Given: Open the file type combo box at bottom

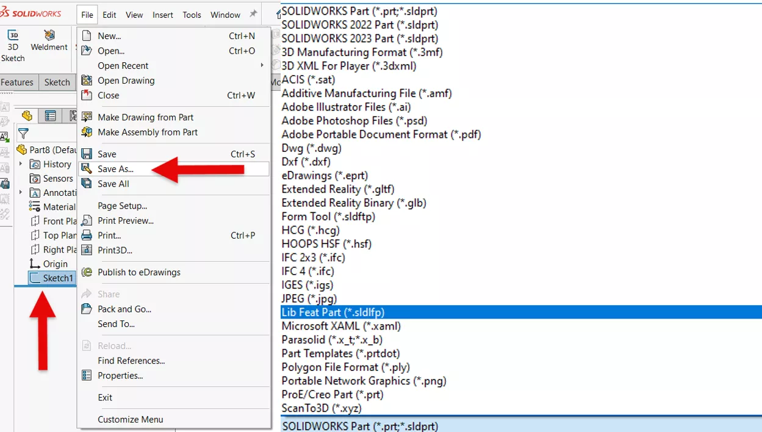Looking at the screenshot, I should click(521, 425).
